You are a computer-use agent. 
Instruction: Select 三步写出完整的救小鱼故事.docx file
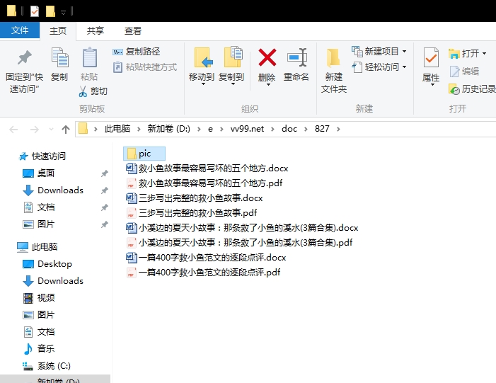195,198
